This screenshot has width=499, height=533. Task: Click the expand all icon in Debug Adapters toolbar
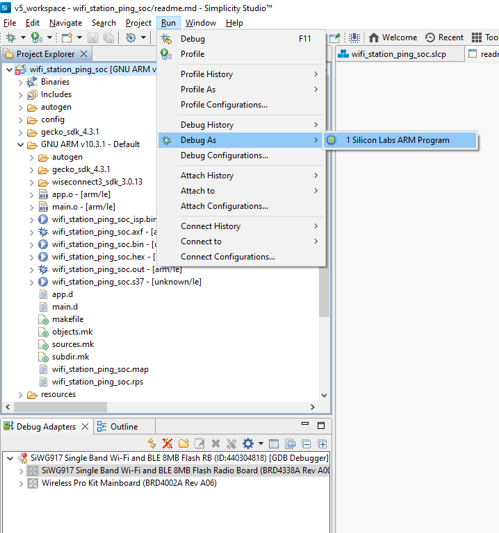pos(322,443)
